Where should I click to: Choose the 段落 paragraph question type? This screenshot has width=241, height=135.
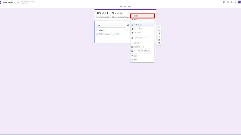click(x=142, y=20)
